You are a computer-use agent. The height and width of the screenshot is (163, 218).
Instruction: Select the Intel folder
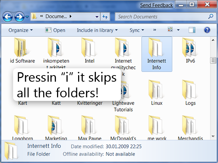pyautogui.click(x=90, y=51)
